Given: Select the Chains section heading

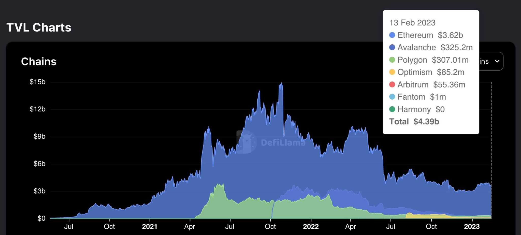Looking at the screenshot, I should point(39,61).
